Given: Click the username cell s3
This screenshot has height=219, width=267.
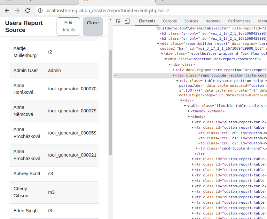Looking at the screenshot, I should coord(51,174).
